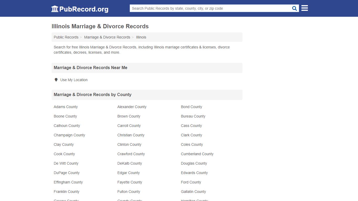Image resolution: width=358 pixels, height=201 pixels.
Task: Click the Illinois Marriage & Divorce Records heading
Action: [x=100, y=26]
